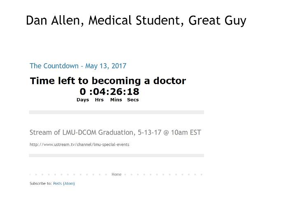
Task: Click the hours value 04 in countdown
Action: coord(99,92)
